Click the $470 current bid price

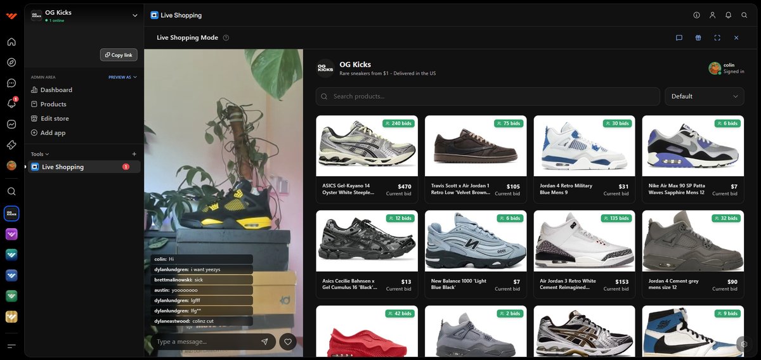point(404,186)
